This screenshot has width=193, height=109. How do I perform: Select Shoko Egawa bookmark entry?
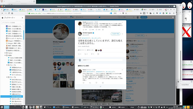pyautogui.click(x=12, y=97)
